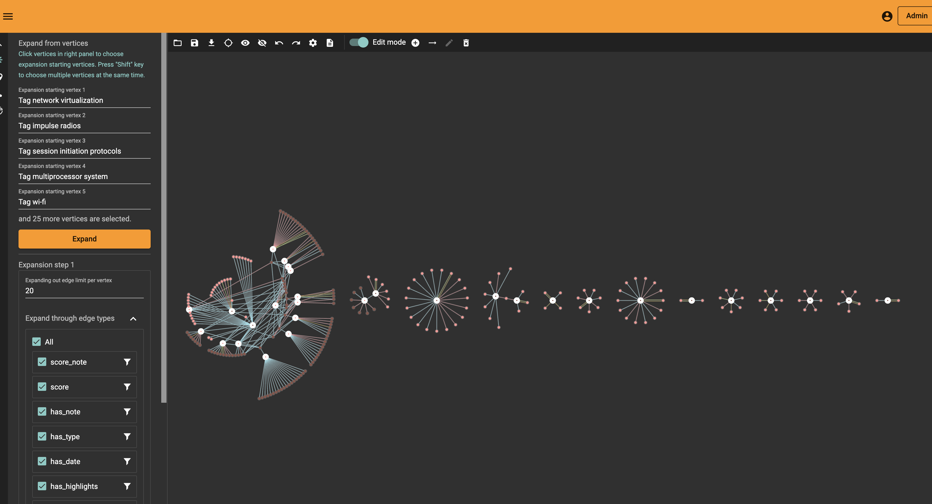Click the add vertex plus icon
The image size is (932, 504).
(x=415, y=43)
